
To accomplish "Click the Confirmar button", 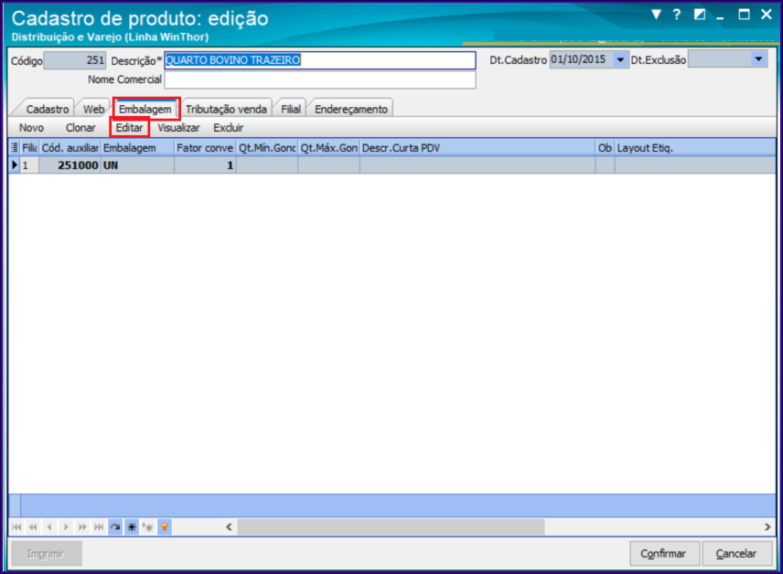I will pyautogui.click(x=664, y=554).
